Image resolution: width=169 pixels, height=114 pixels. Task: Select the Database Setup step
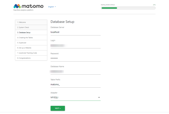point(31,32)
